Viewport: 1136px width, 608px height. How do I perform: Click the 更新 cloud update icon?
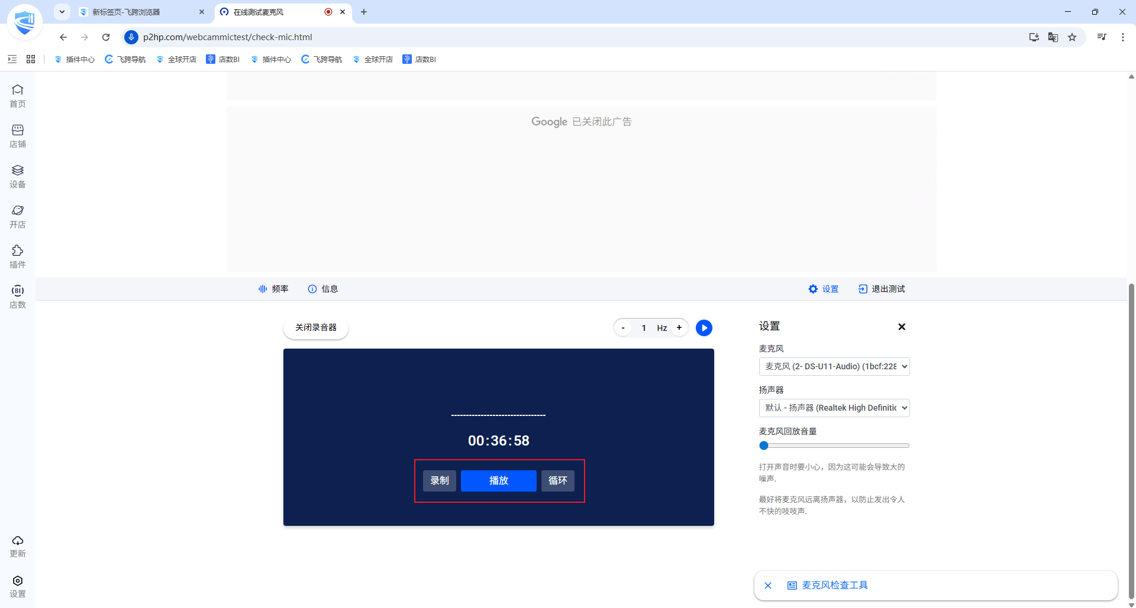pyautogui.click(x=18, y=546)
